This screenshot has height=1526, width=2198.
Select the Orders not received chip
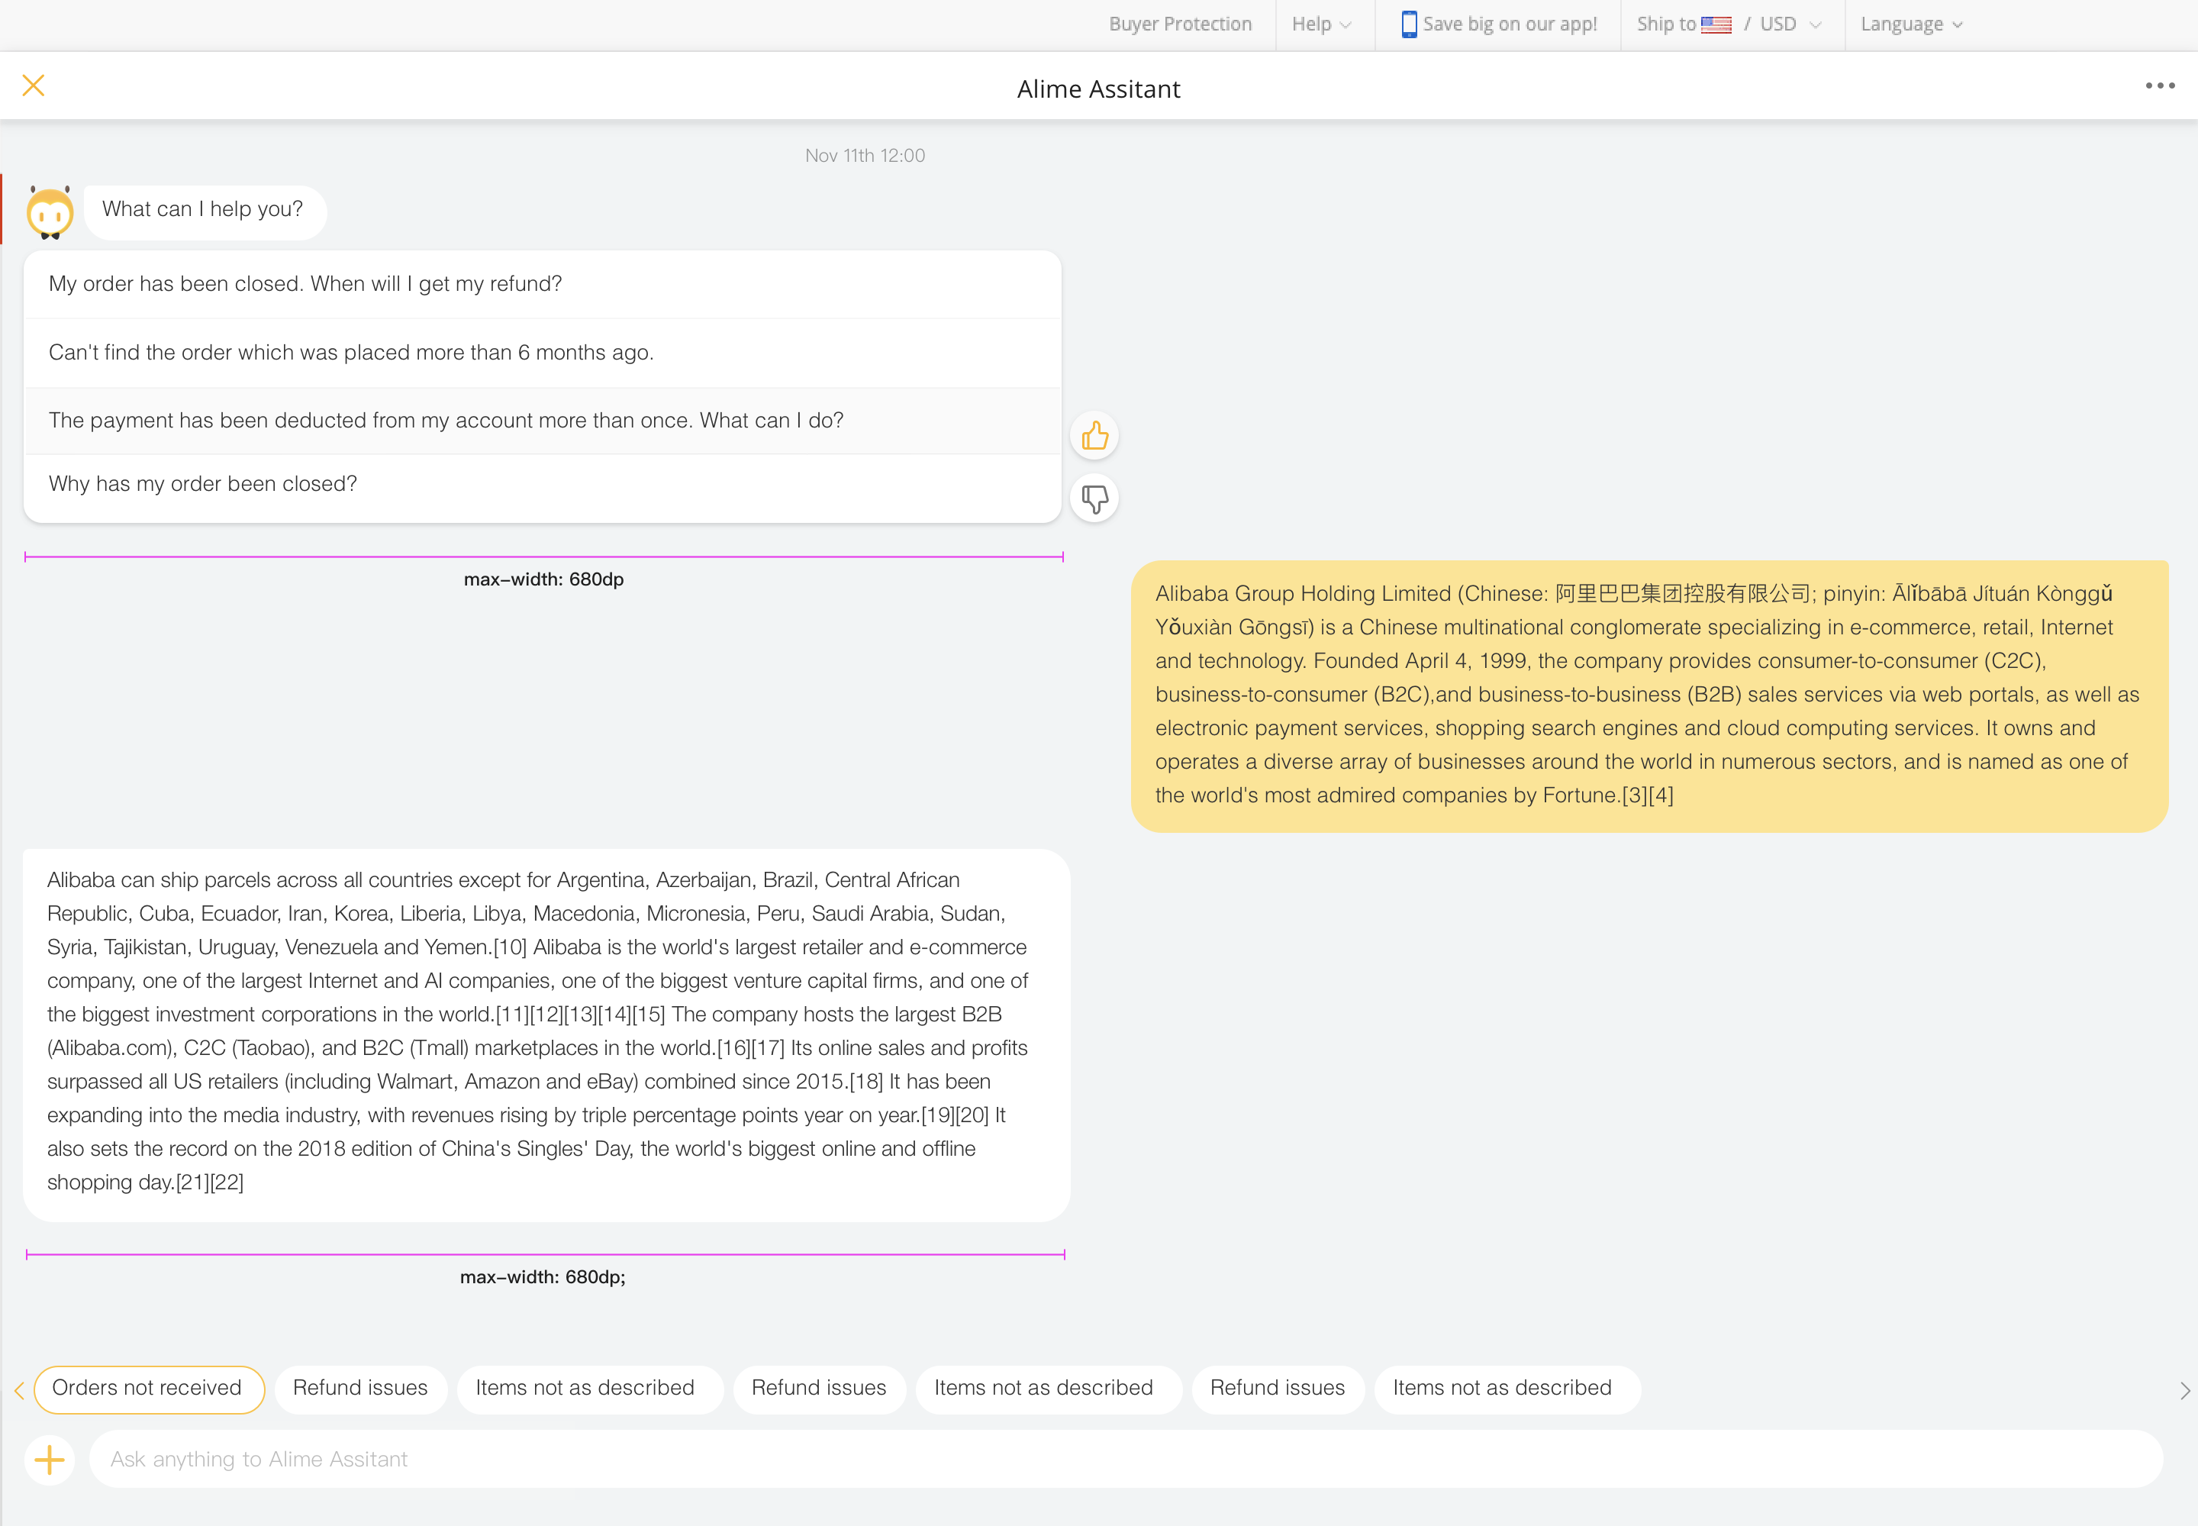(148, 1389)
